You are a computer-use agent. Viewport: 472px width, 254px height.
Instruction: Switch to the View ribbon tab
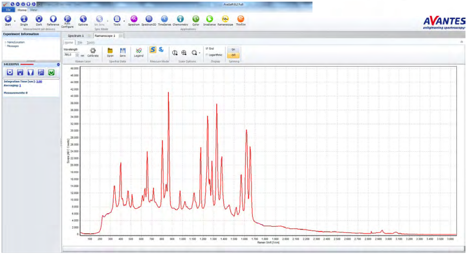[33, 10]
